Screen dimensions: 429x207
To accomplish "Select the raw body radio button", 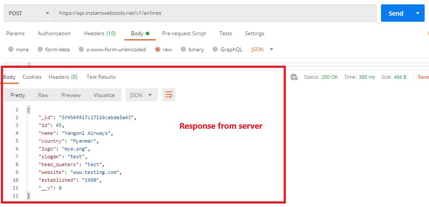I will [x=158, y=50].
